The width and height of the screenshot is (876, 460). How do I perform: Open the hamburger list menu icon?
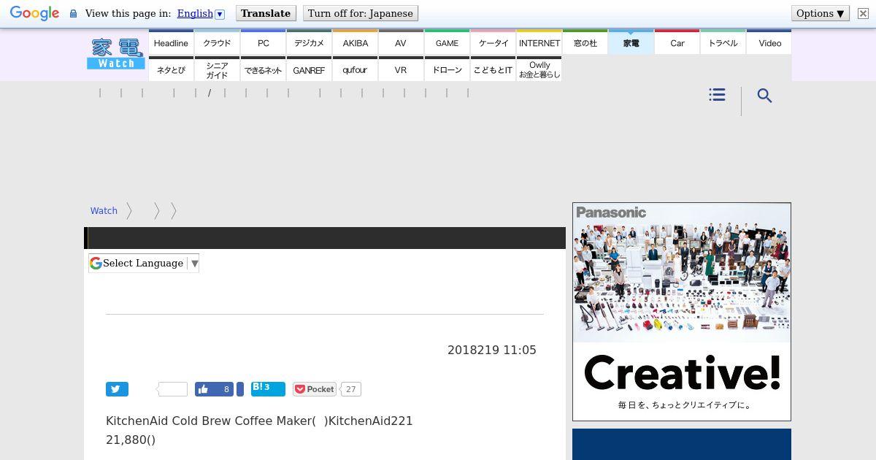(x=717, y=95)
